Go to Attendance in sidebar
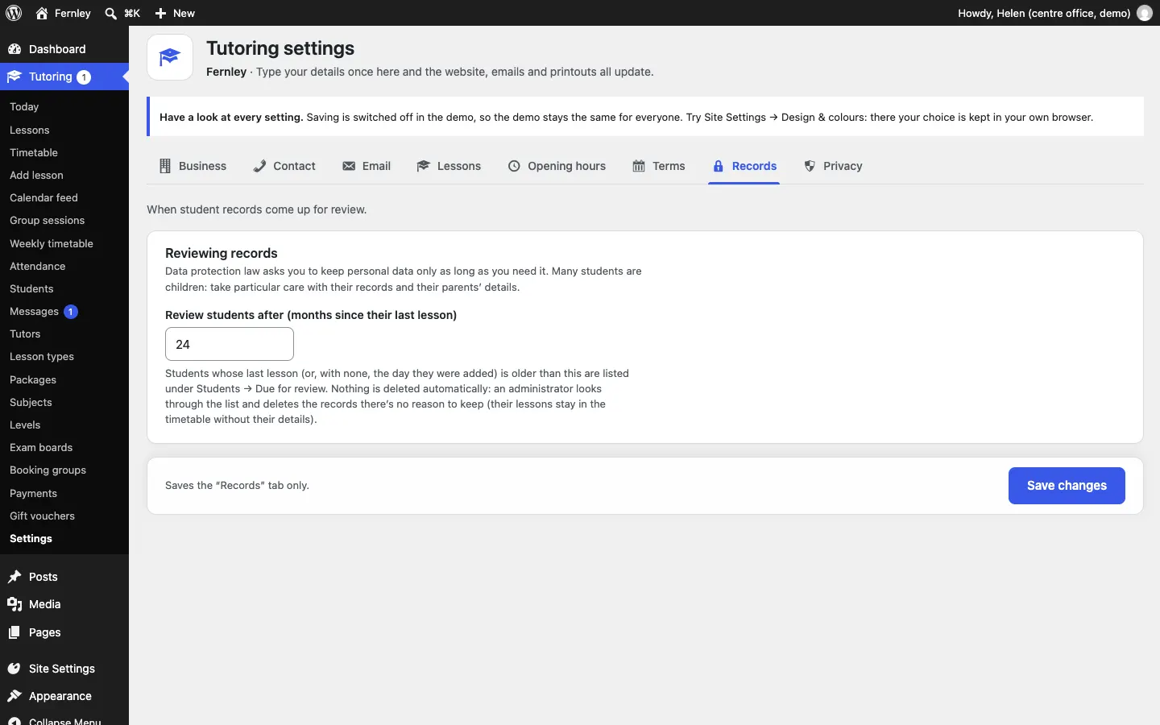1160x725 pixels. pos(38,266)
